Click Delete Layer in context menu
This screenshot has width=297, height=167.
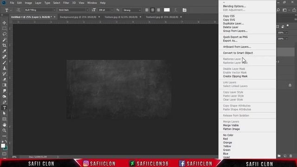click(231, 27)
